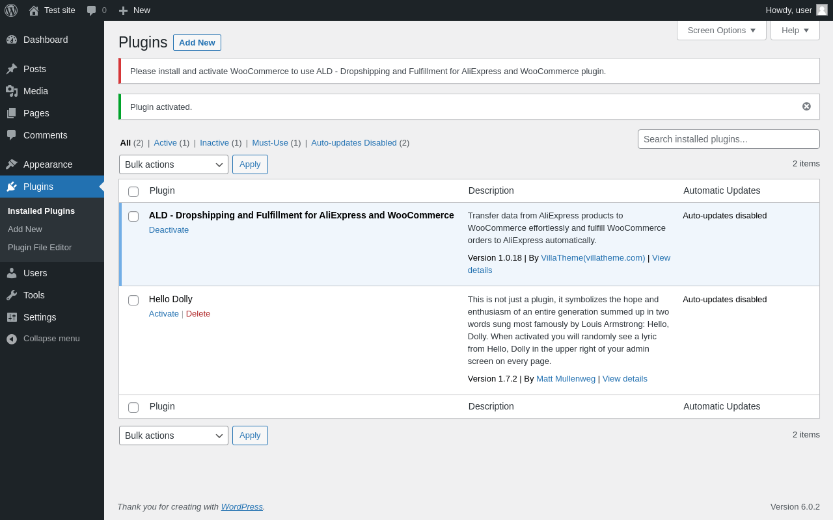
Task: Click the Media icon in sidebar
Action: click(x=12, y=91)
